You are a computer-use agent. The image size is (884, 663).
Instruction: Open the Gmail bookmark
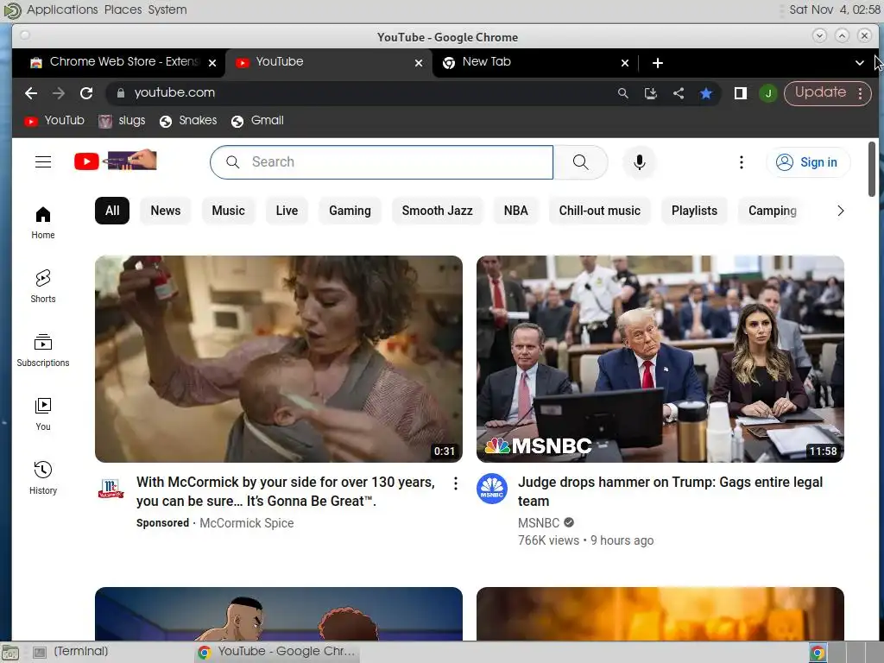coord(257,121)
